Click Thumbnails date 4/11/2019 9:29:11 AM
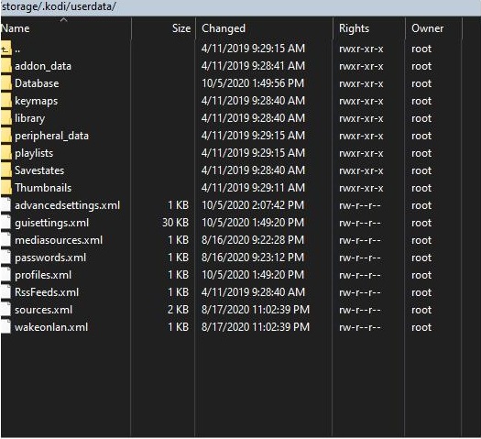 point(254,188)
